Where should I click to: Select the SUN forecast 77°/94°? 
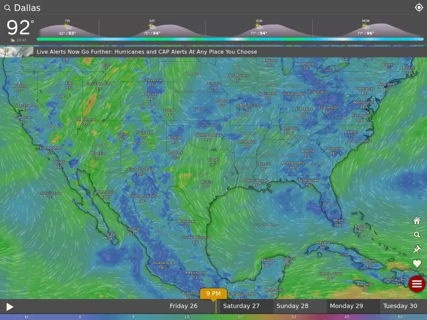(259, 29)
